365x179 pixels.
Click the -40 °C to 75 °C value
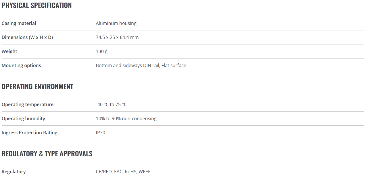[111, 104]
